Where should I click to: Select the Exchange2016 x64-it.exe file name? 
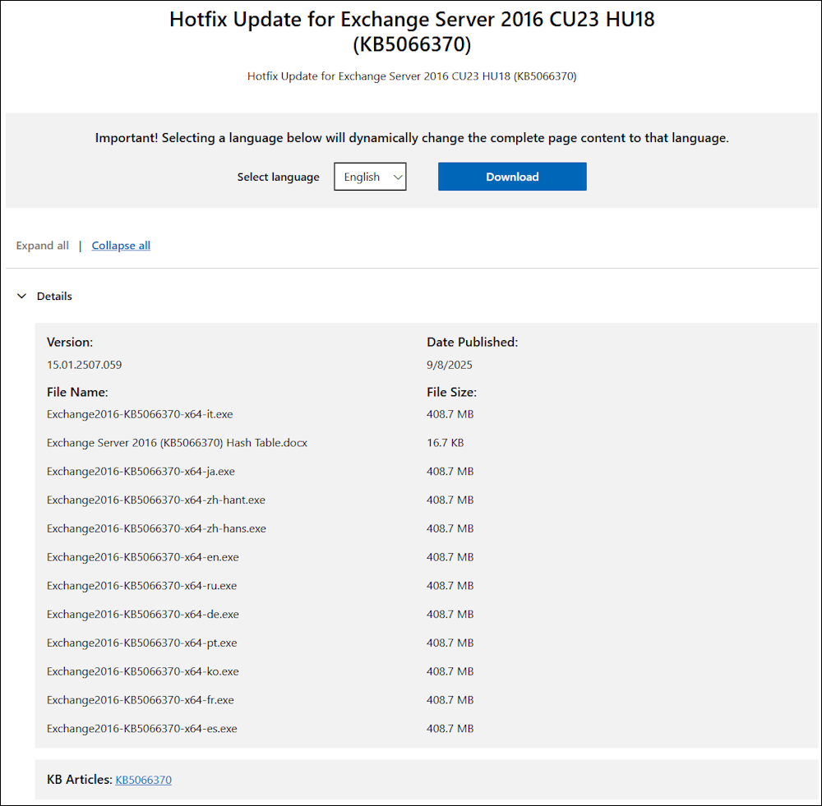(140, 414)
